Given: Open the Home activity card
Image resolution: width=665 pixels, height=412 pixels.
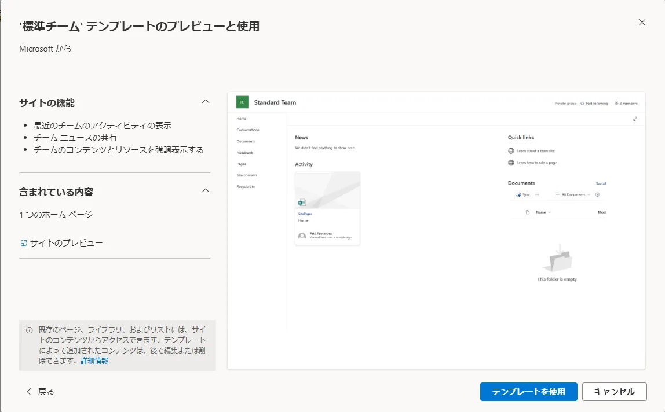Looking at the screenshot, I should [327, 208].
